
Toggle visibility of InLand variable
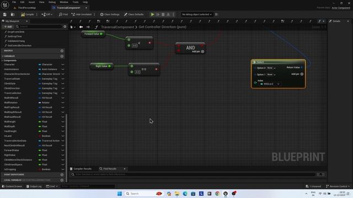click(x=63, y=136)
